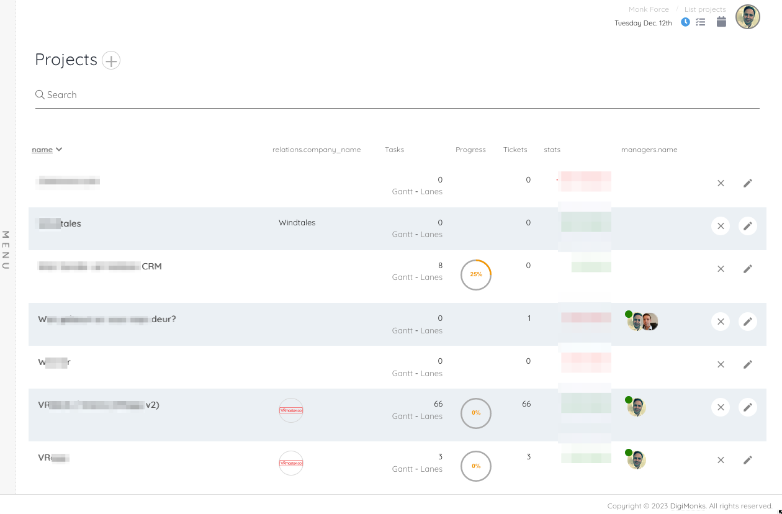Open Lanes view for Windtales project
Image resolution: width=782 pixels, height=514 pixels.
[431, 235]
